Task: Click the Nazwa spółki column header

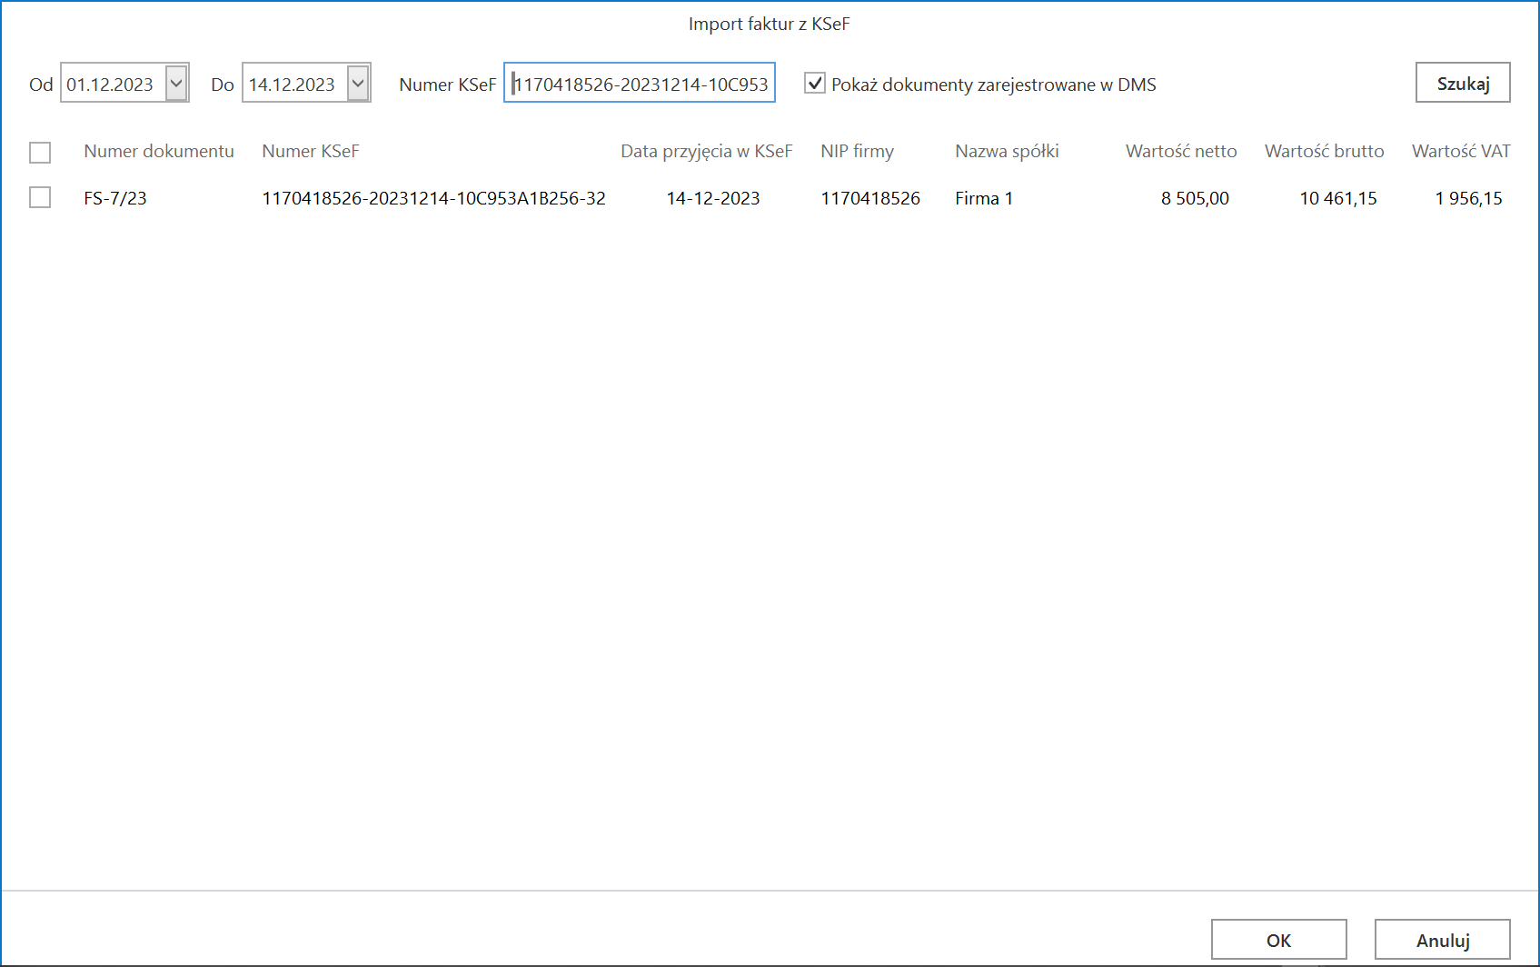Action: click(1007, 151)
